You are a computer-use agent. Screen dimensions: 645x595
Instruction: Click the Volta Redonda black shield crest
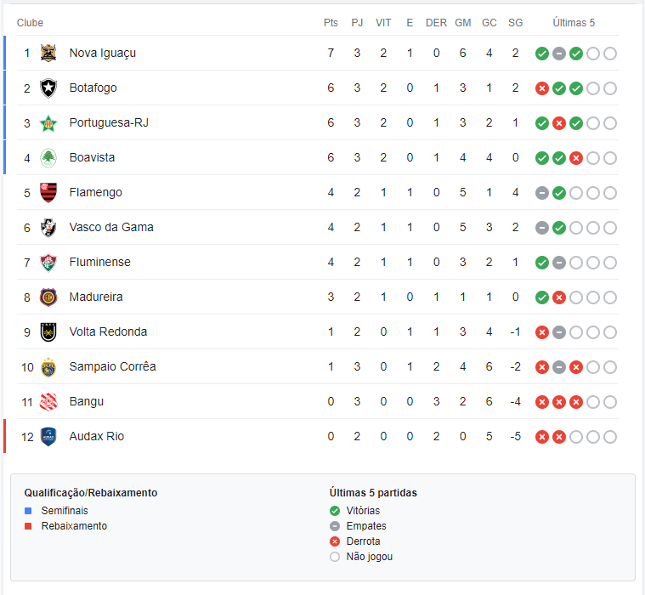tap(48, 332)
